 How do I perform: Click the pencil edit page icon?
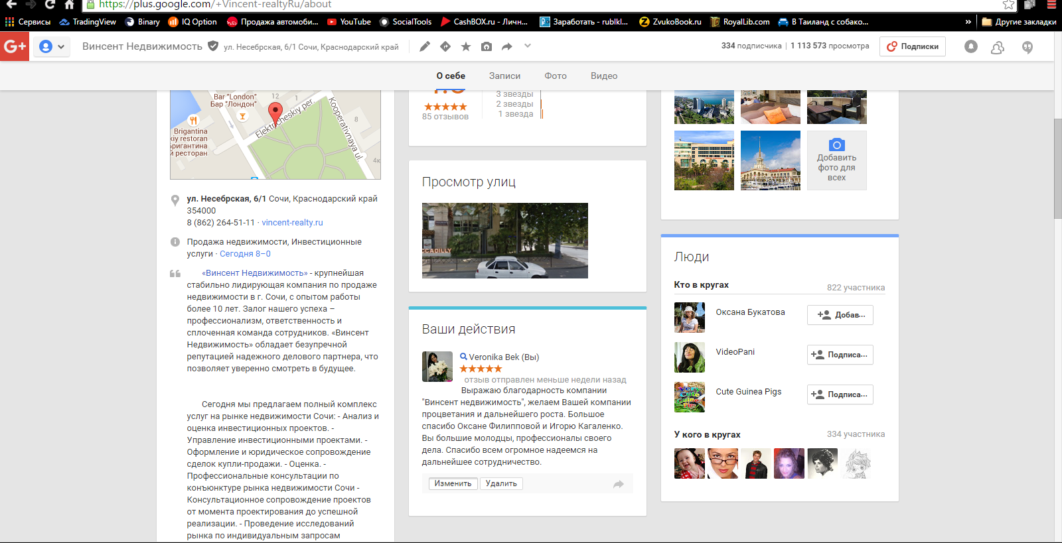click(x=425, y=46)
